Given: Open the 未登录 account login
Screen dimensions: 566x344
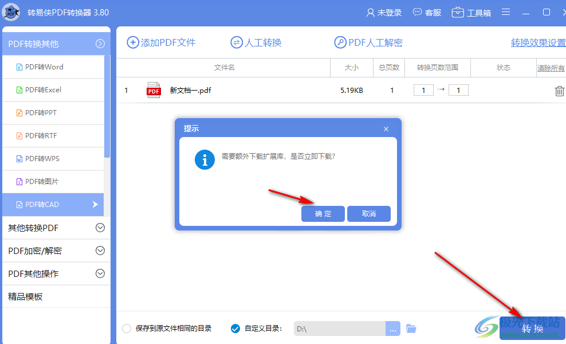Looking at the screenshot, I should click(x=384, y=13).
